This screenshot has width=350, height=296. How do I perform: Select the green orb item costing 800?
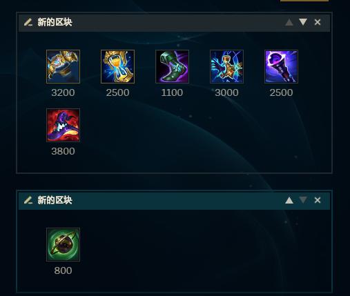[x=63, y=244]
